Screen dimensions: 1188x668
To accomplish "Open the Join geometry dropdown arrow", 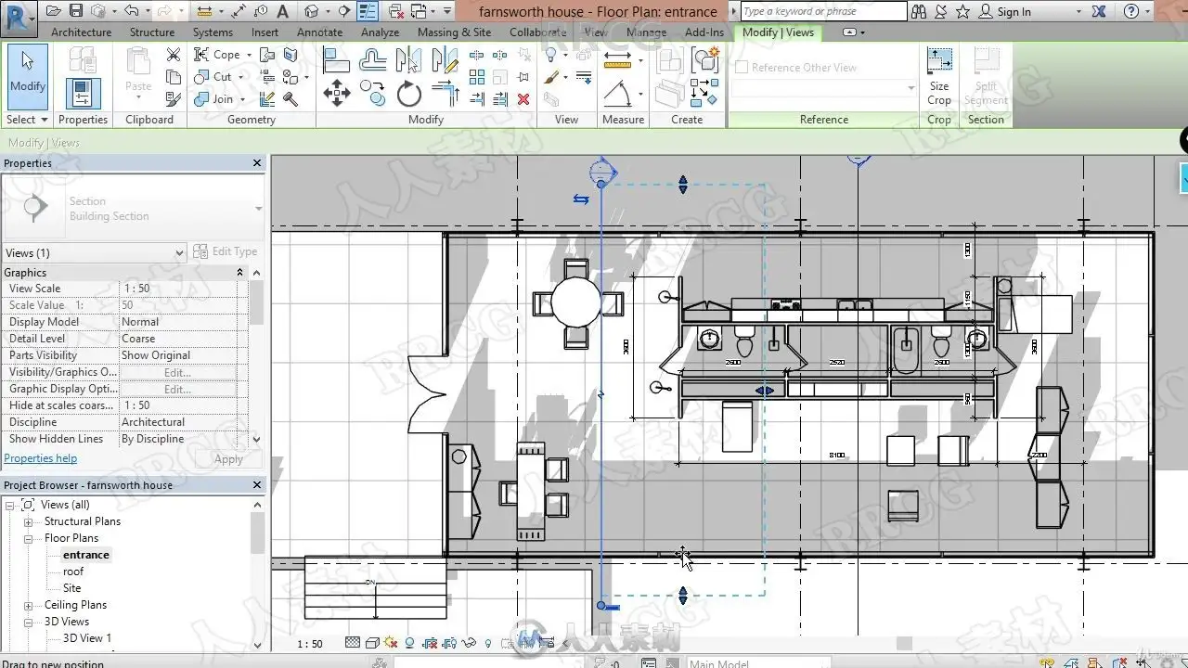I will (x=242, y=99).
